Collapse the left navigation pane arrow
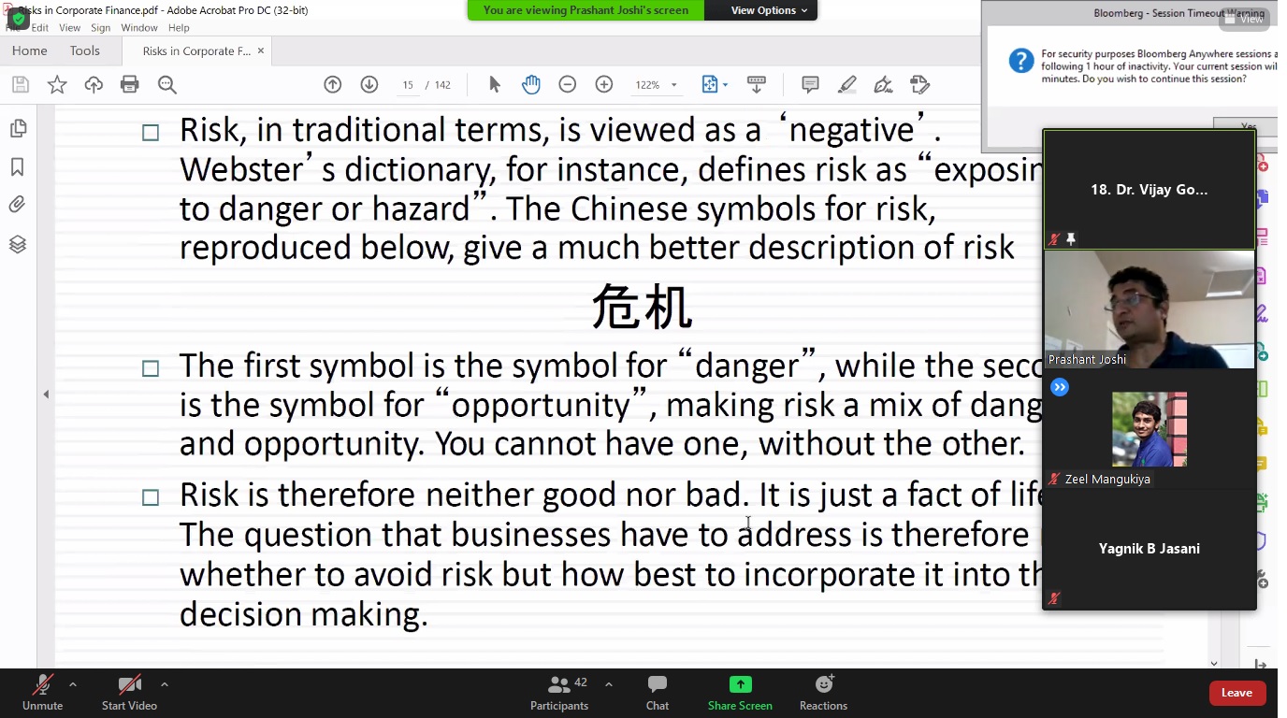The image size is (1287, 718). click(x=46, y=395)
